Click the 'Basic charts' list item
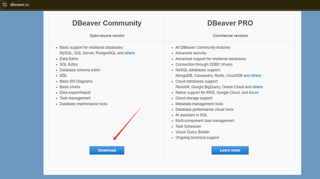 pyautogui.click(x=70, y=87)
